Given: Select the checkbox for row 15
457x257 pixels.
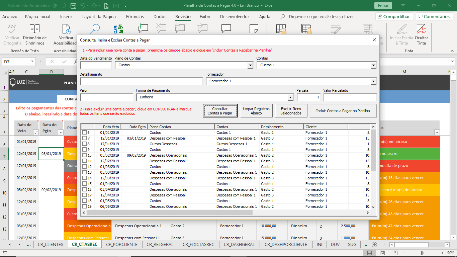Looking at the screenshot, I should (84, 184).
